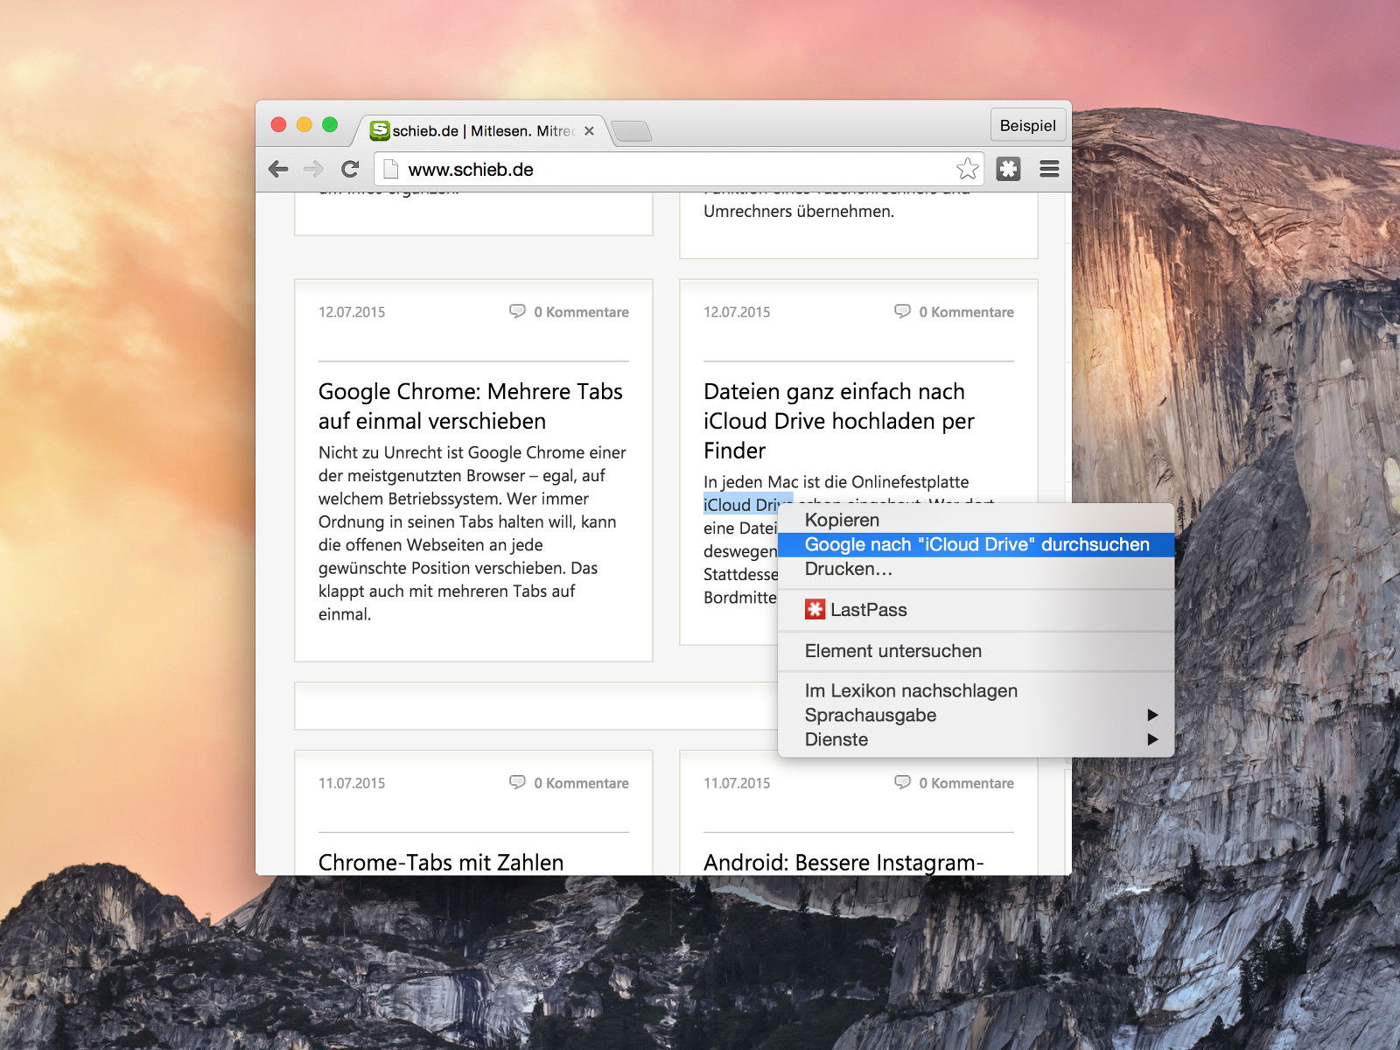Go back with the browser back arrow
This screenshot has height=1050, width=1400.
click(x=278, y=169)
